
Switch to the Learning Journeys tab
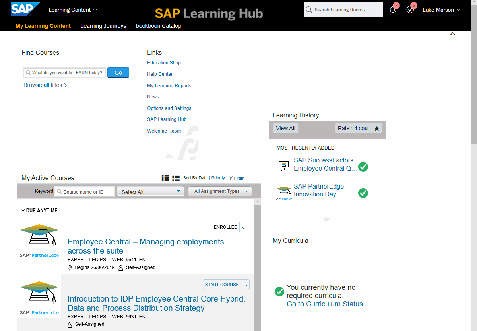click(103, 26)
